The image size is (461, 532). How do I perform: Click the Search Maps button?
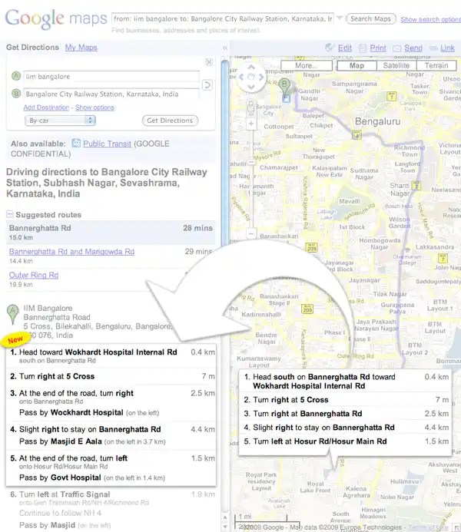click(370, 18)
